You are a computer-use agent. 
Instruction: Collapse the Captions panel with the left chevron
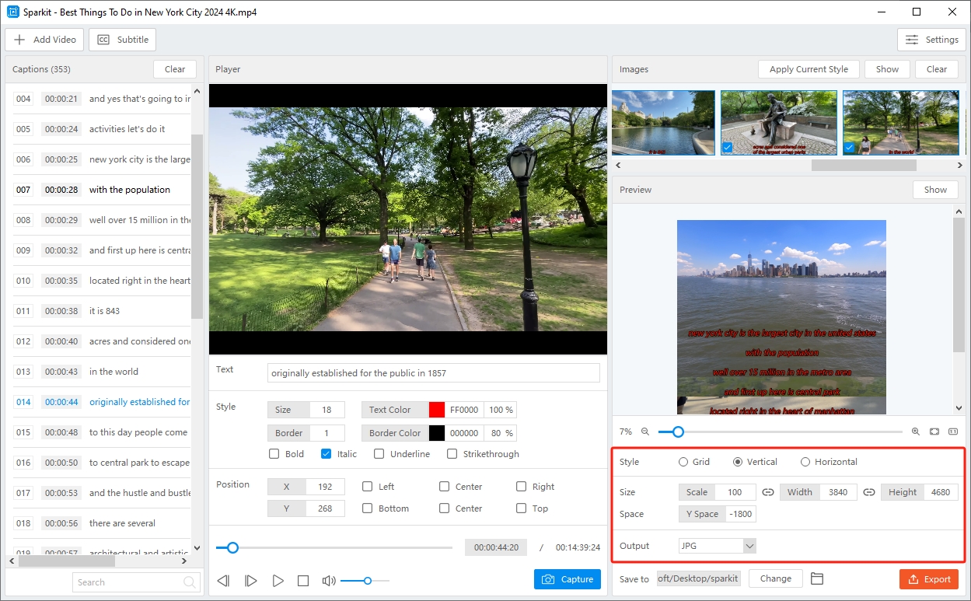pyautogui.click(x=11, y=560)
